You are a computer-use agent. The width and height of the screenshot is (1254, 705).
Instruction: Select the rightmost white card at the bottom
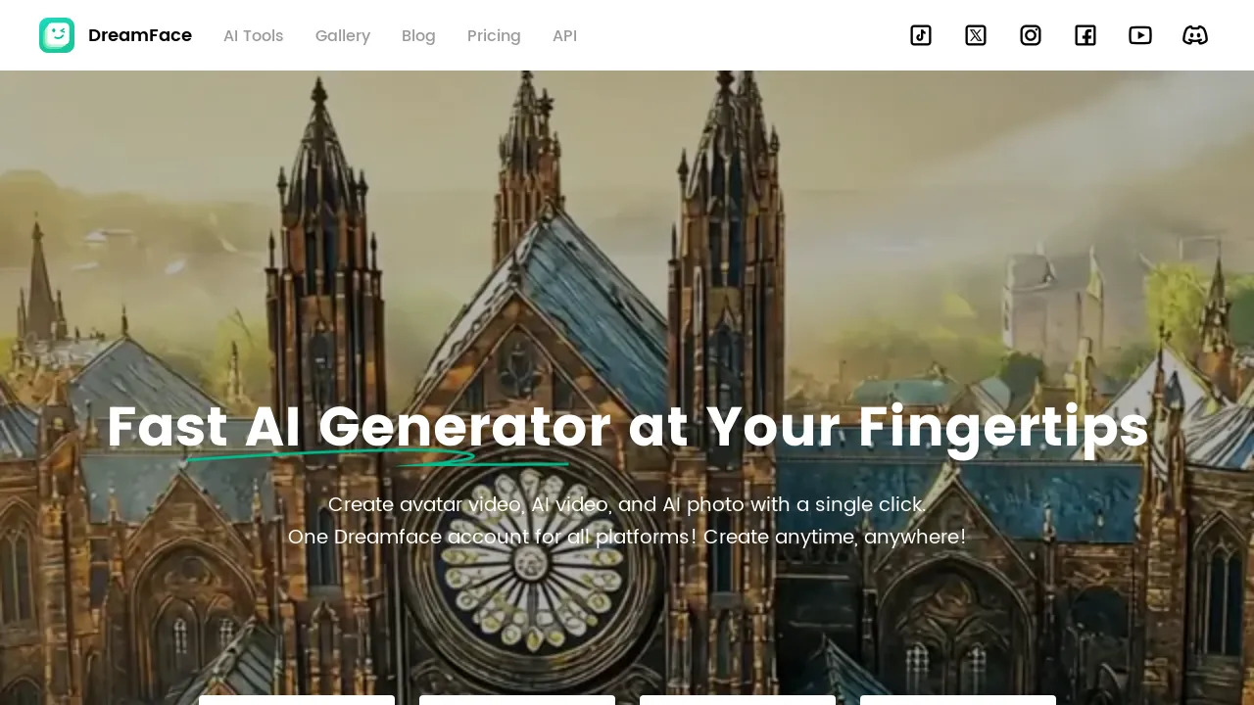(x=958, y=700)
